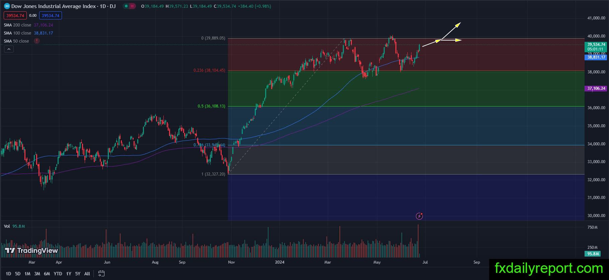Choose the YTD date range
The image size is (609, 280).
[58, 274]
